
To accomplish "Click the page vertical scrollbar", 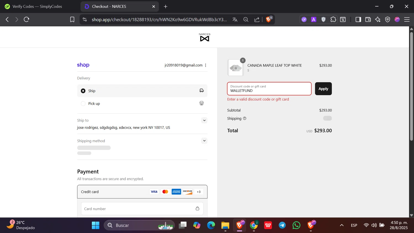I will coord(412,86).
